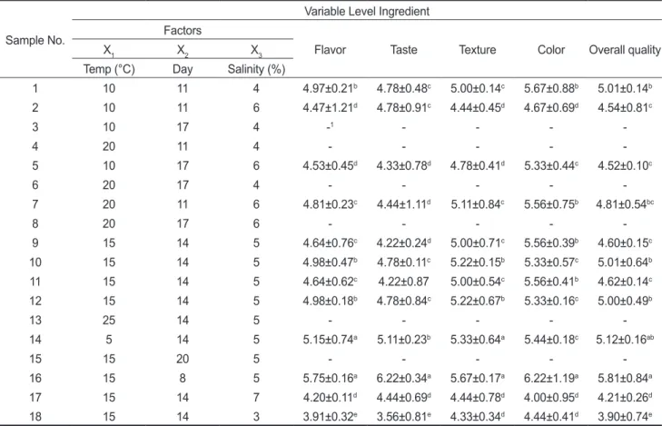This screenshot has height=426, width=662.
Task: Click taste value 4.33±0.78
Action: (403, 165)
